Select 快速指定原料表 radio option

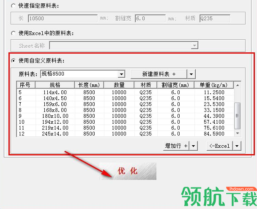click(13, 6)
